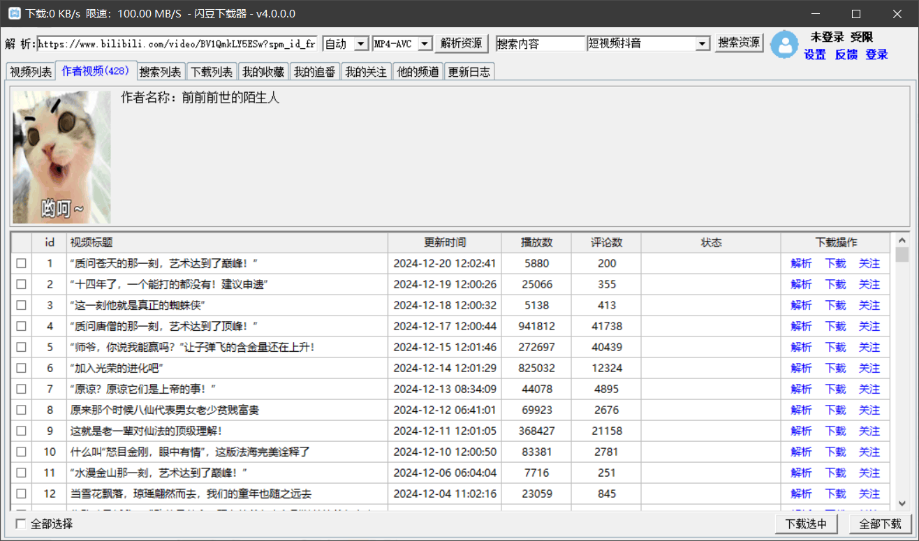
Task: Enable the 全部选择 select-all checkbox
Action: pyautogui.click(x=21, y=524)
